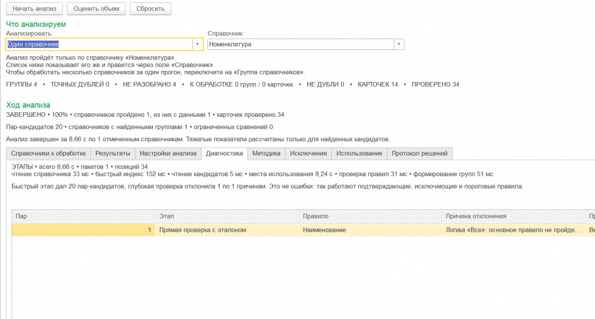The height and width of the screenshot is (319, 595).
Task: Open the Использование tab
Action: (x=359, y=153)
